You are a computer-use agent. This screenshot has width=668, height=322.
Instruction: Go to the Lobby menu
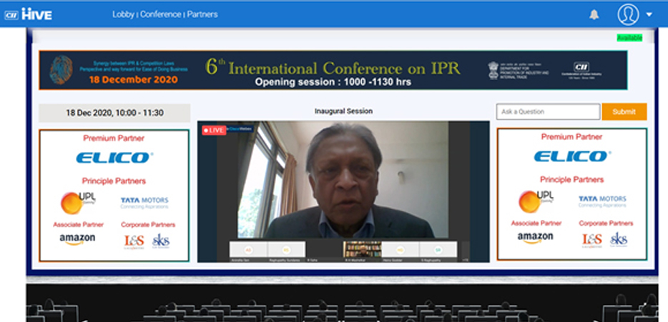click(x=123, y=14)
